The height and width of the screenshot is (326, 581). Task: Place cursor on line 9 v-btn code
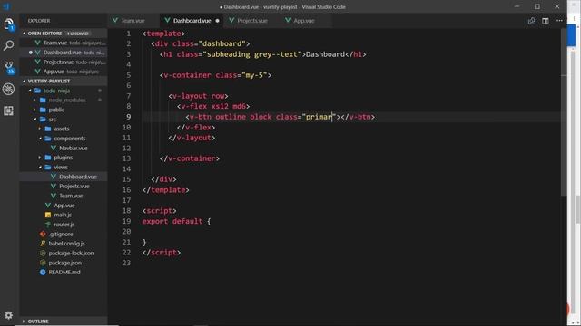[x=281, y=117]
